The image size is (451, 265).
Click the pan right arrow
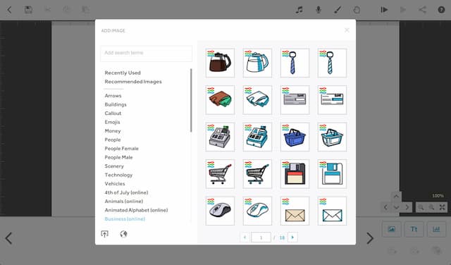407,207
